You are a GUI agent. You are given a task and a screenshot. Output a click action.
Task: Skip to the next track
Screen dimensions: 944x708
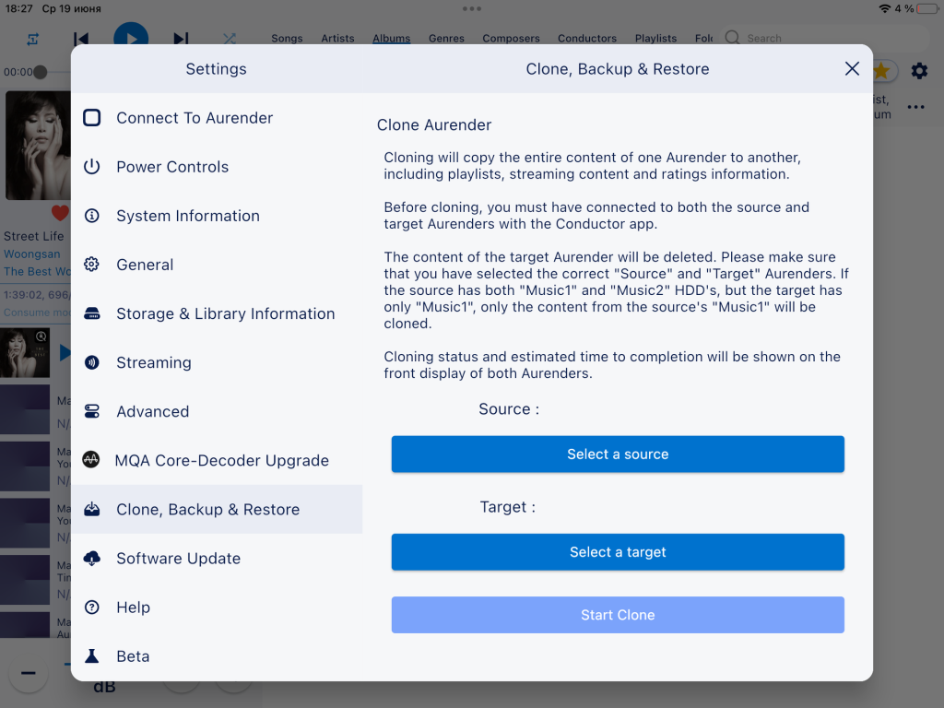(181, 39)
